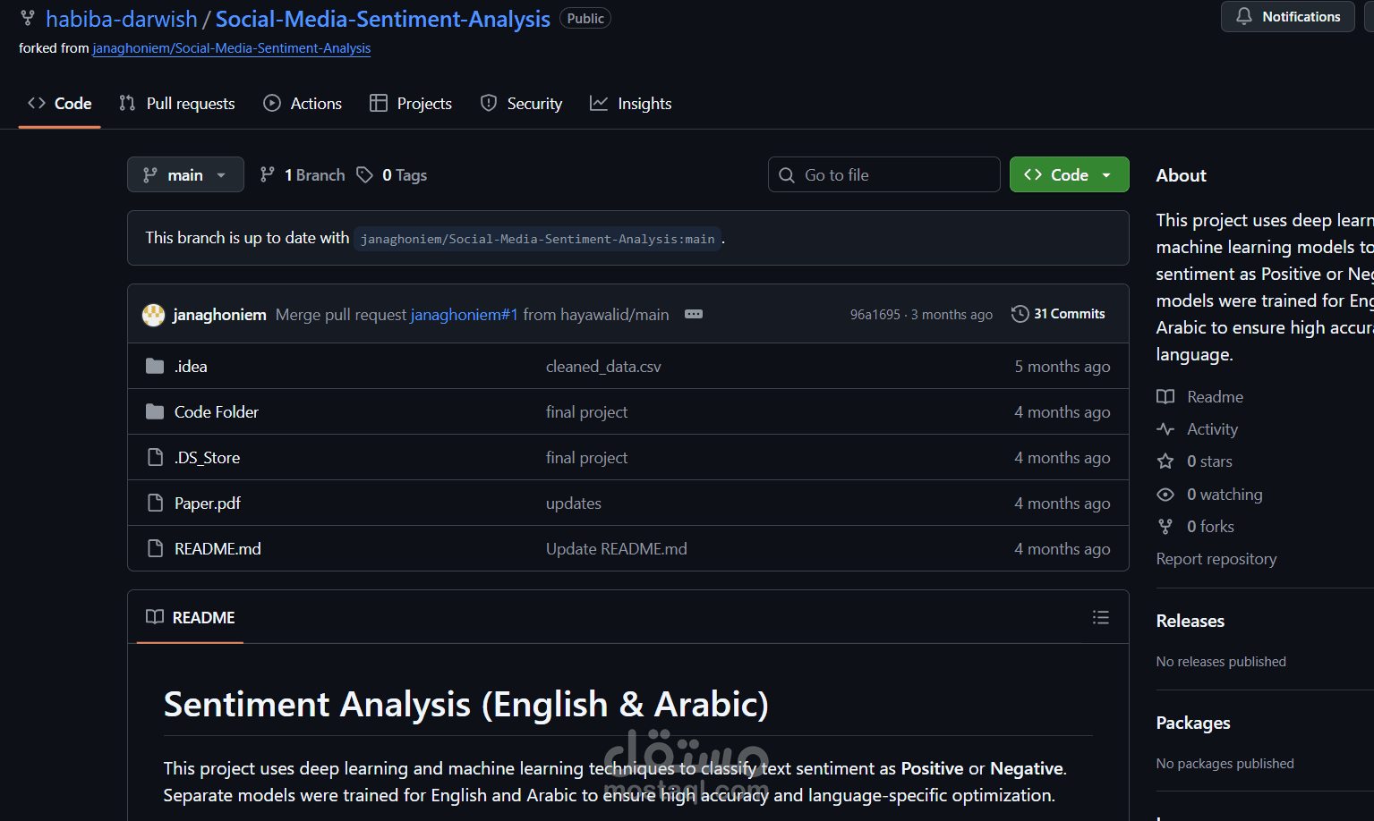
Task: Open the Code Folder directory
Action: click(217, 412)
